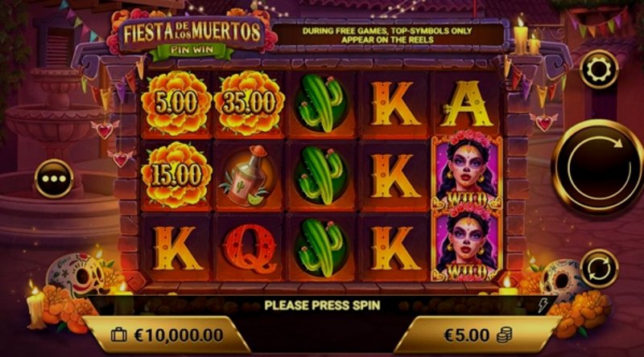
Task: Open the autoplay circular arrows button
Action: pyautogui.click(x=599, y=269)
